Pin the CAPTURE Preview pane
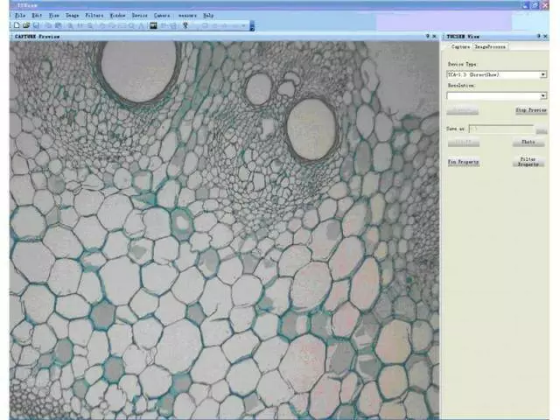The image size is (560, 420). tap(427, 36)
